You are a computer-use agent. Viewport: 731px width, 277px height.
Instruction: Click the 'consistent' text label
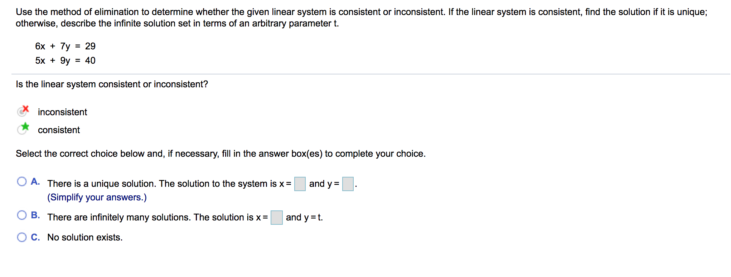point(59,130)
